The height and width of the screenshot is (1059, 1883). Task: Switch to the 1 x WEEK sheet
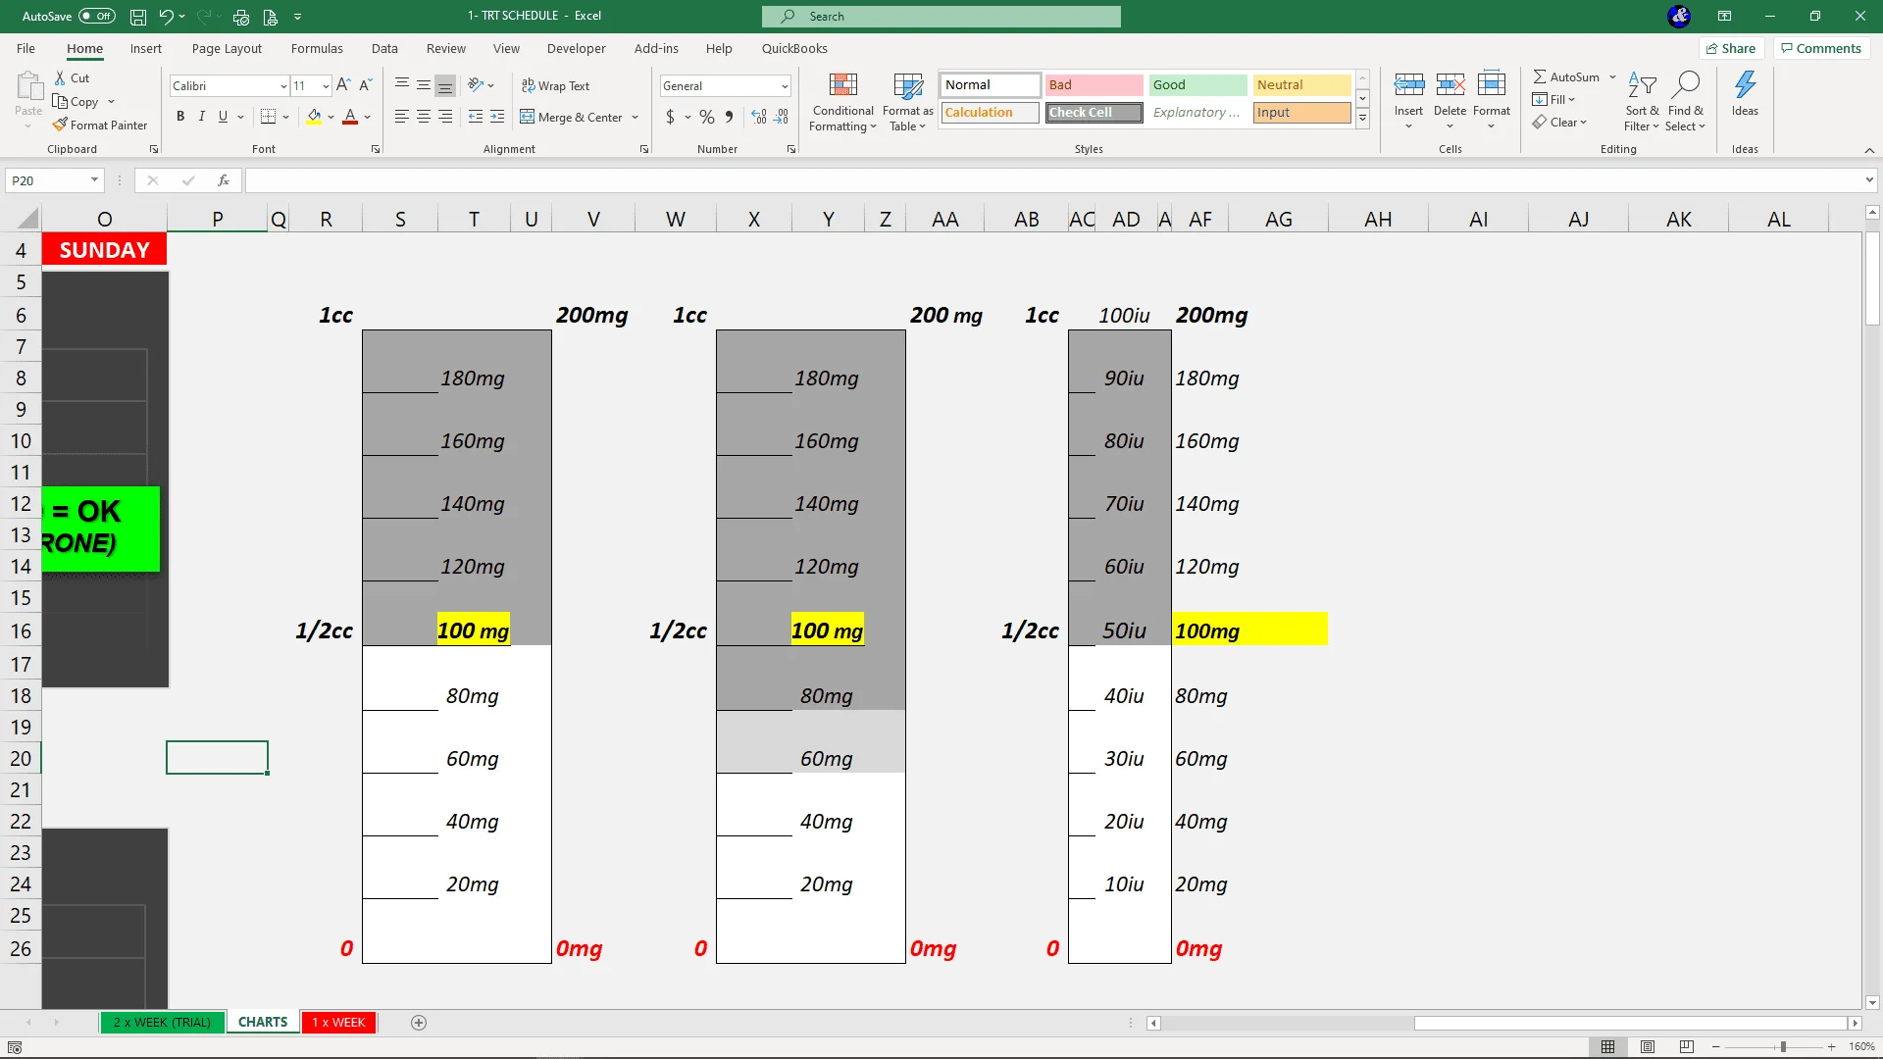coord(338,1022)
